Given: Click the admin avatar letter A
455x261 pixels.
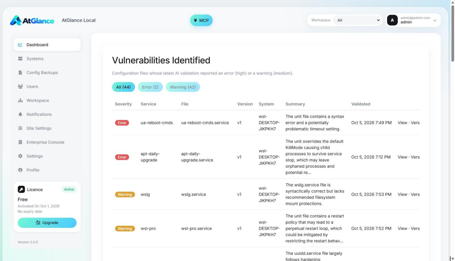Looking at the screenshot, I should click(x=392, y=20).
